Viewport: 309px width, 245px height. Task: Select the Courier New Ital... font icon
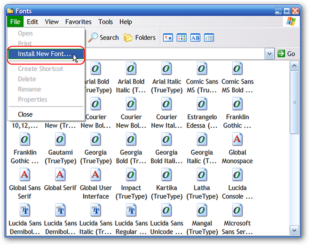pyautogui.click(x=167, y=104)
